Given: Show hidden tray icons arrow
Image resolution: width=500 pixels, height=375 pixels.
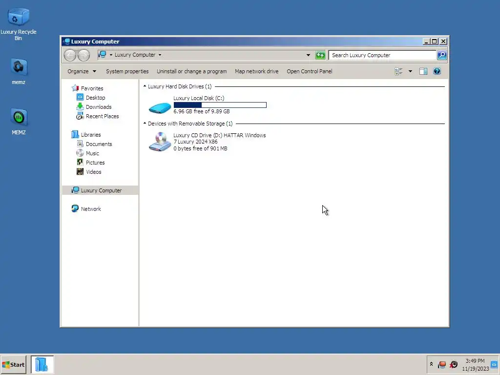Looking at the screenshot, I should (431, 364).
